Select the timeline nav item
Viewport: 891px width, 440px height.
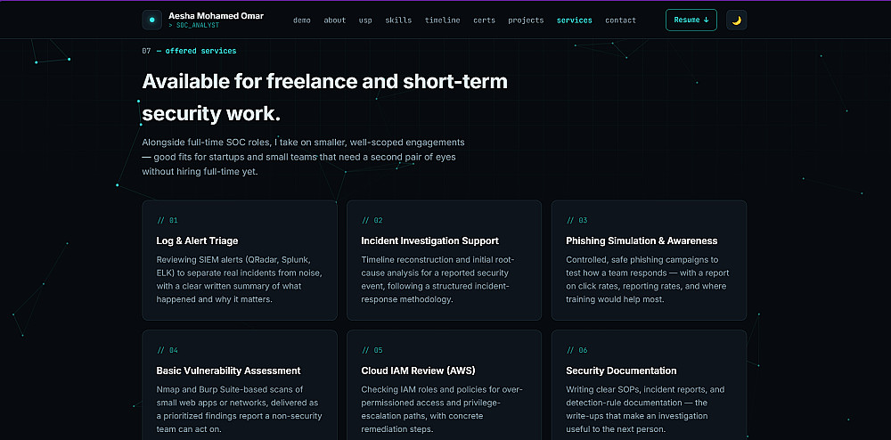pos(443,20)
